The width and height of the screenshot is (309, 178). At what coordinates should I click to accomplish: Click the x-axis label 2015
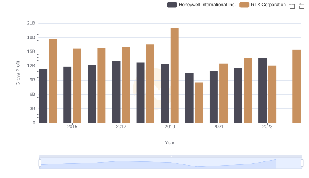[72, 127]
